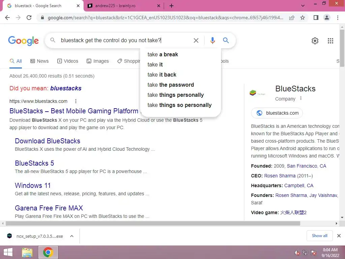The height and width of the screenshot is (259, 345).
Task: Click inside the Google search field
Action: (125, 40)
